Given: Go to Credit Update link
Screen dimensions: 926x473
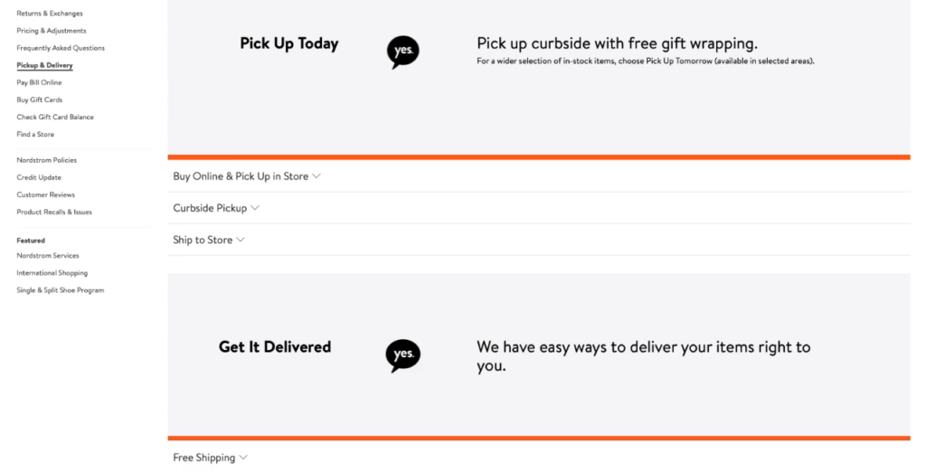Looking at the screenshot, I should pos(39,177).
